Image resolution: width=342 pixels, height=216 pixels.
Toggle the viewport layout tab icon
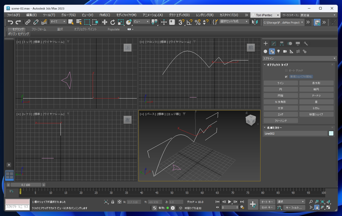coord(9,175)
